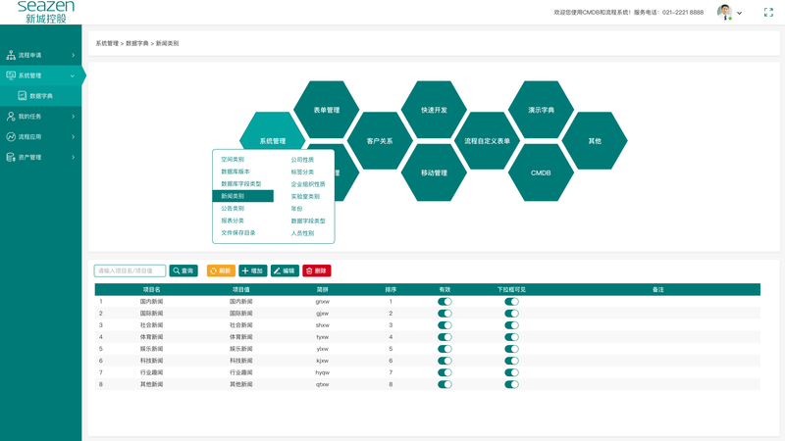Collapse the 系统管理 sidebar chevron

pos(73,76)
